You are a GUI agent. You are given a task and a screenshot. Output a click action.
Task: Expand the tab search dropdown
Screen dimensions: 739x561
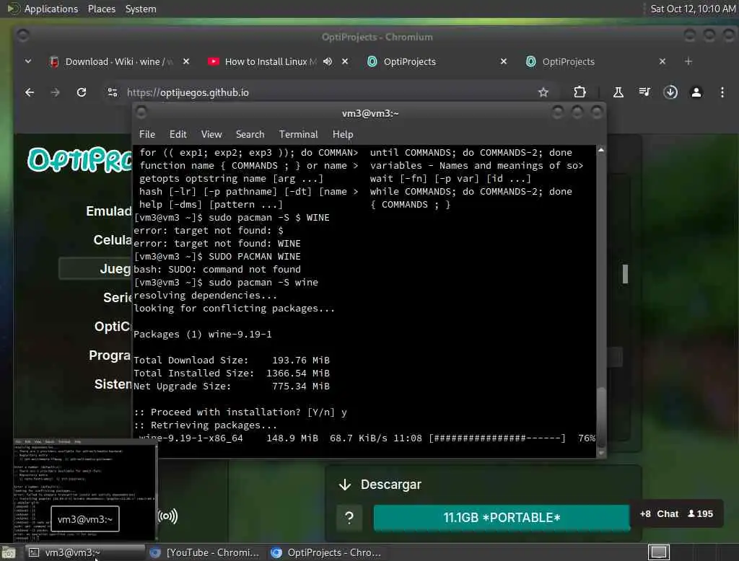pyautogui.click(x=28, y=62)
